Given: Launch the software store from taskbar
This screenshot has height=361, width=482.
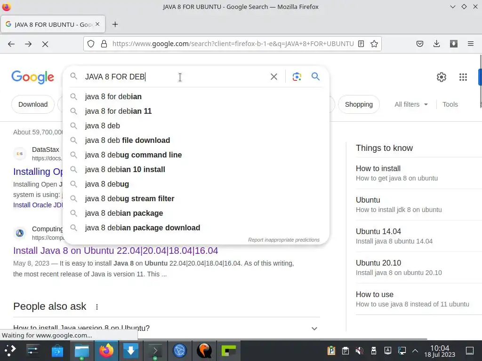Looking at the screenshot, I should click(57, 351).
